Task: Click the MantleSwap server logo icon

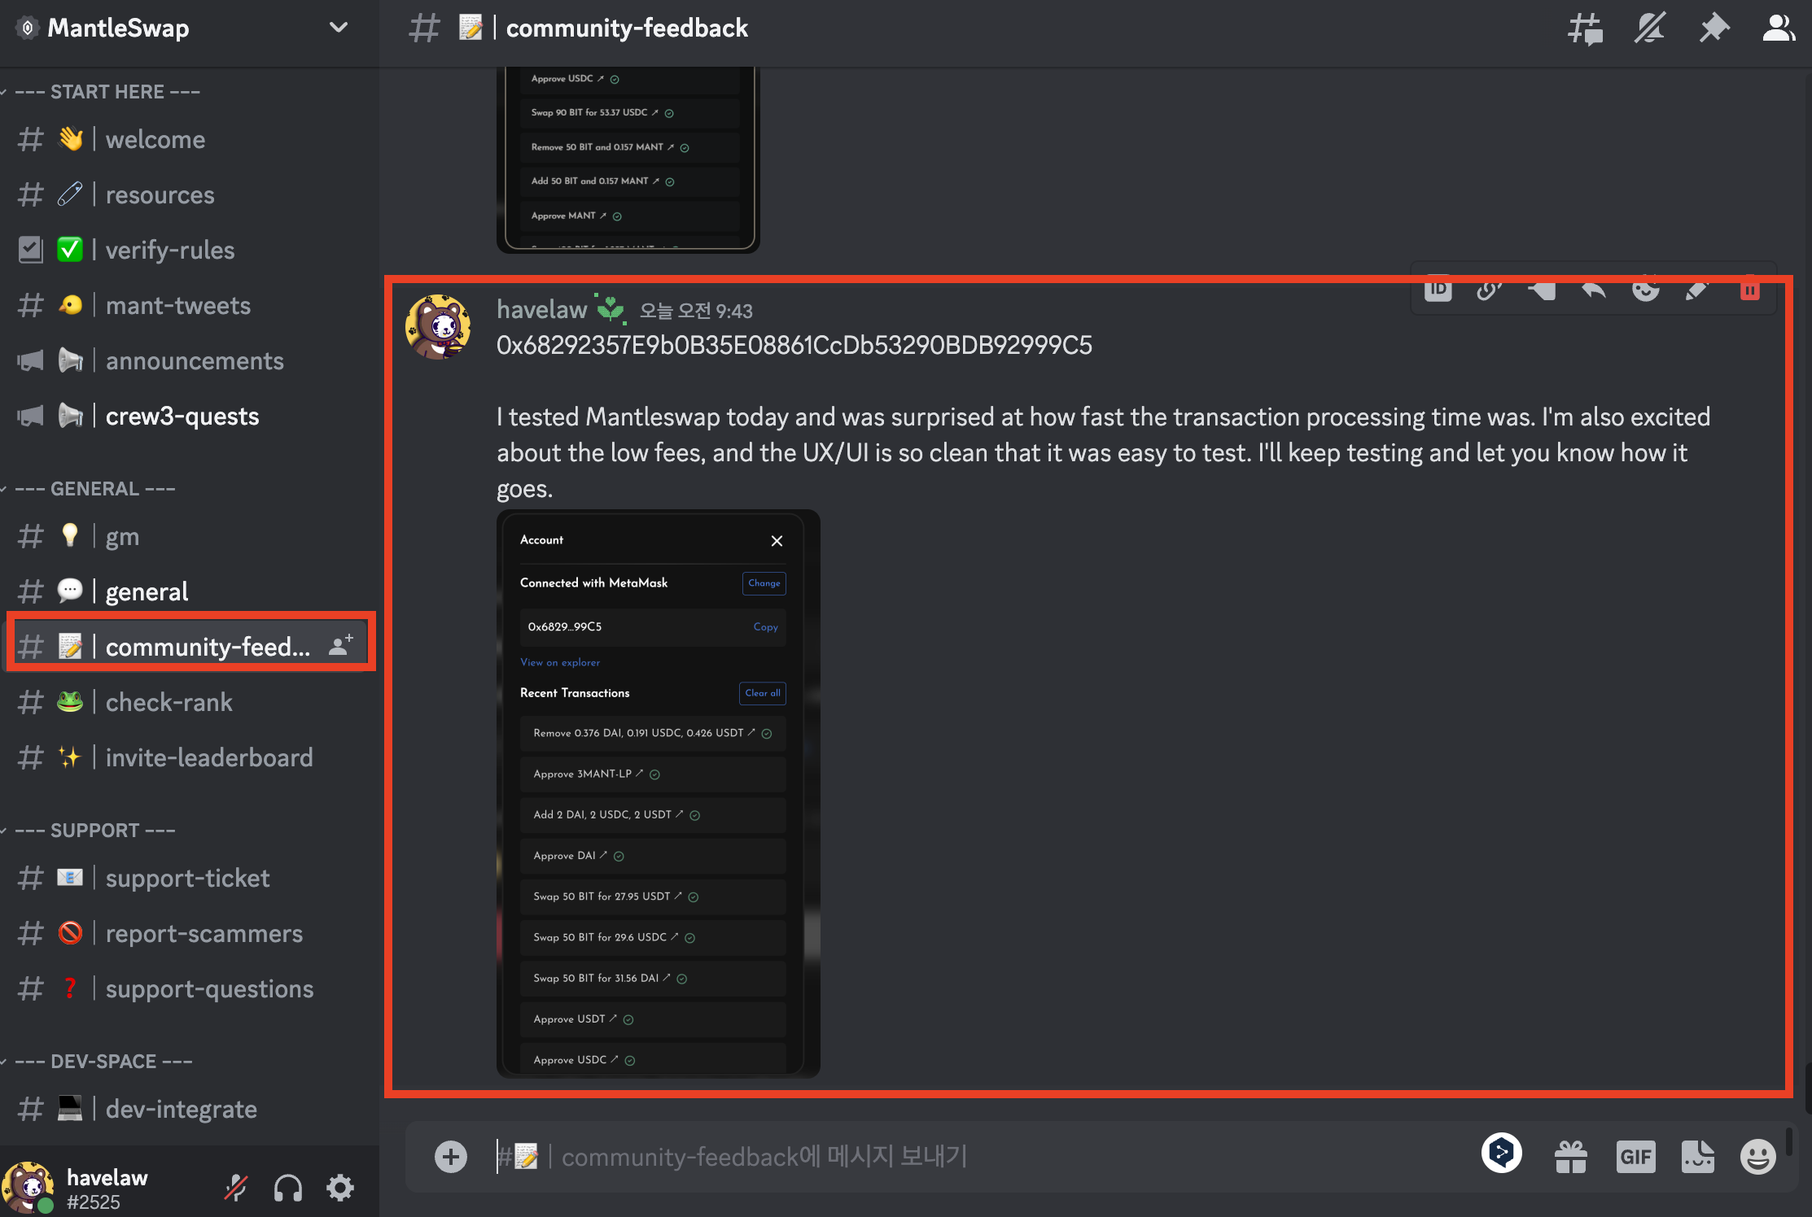Action: [x=27, y=28]
